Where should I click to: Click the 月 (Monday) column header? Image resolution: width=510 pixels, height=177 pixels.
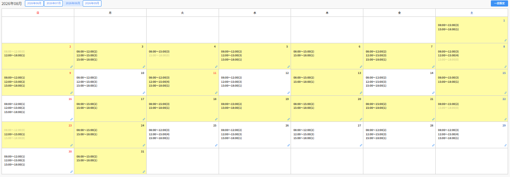pos(110,13)
